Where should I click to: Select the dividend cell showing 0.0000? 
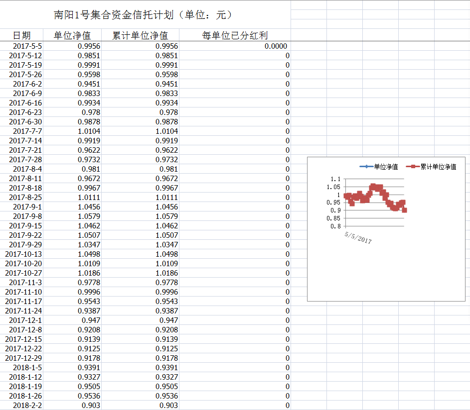tap(276, 46)
